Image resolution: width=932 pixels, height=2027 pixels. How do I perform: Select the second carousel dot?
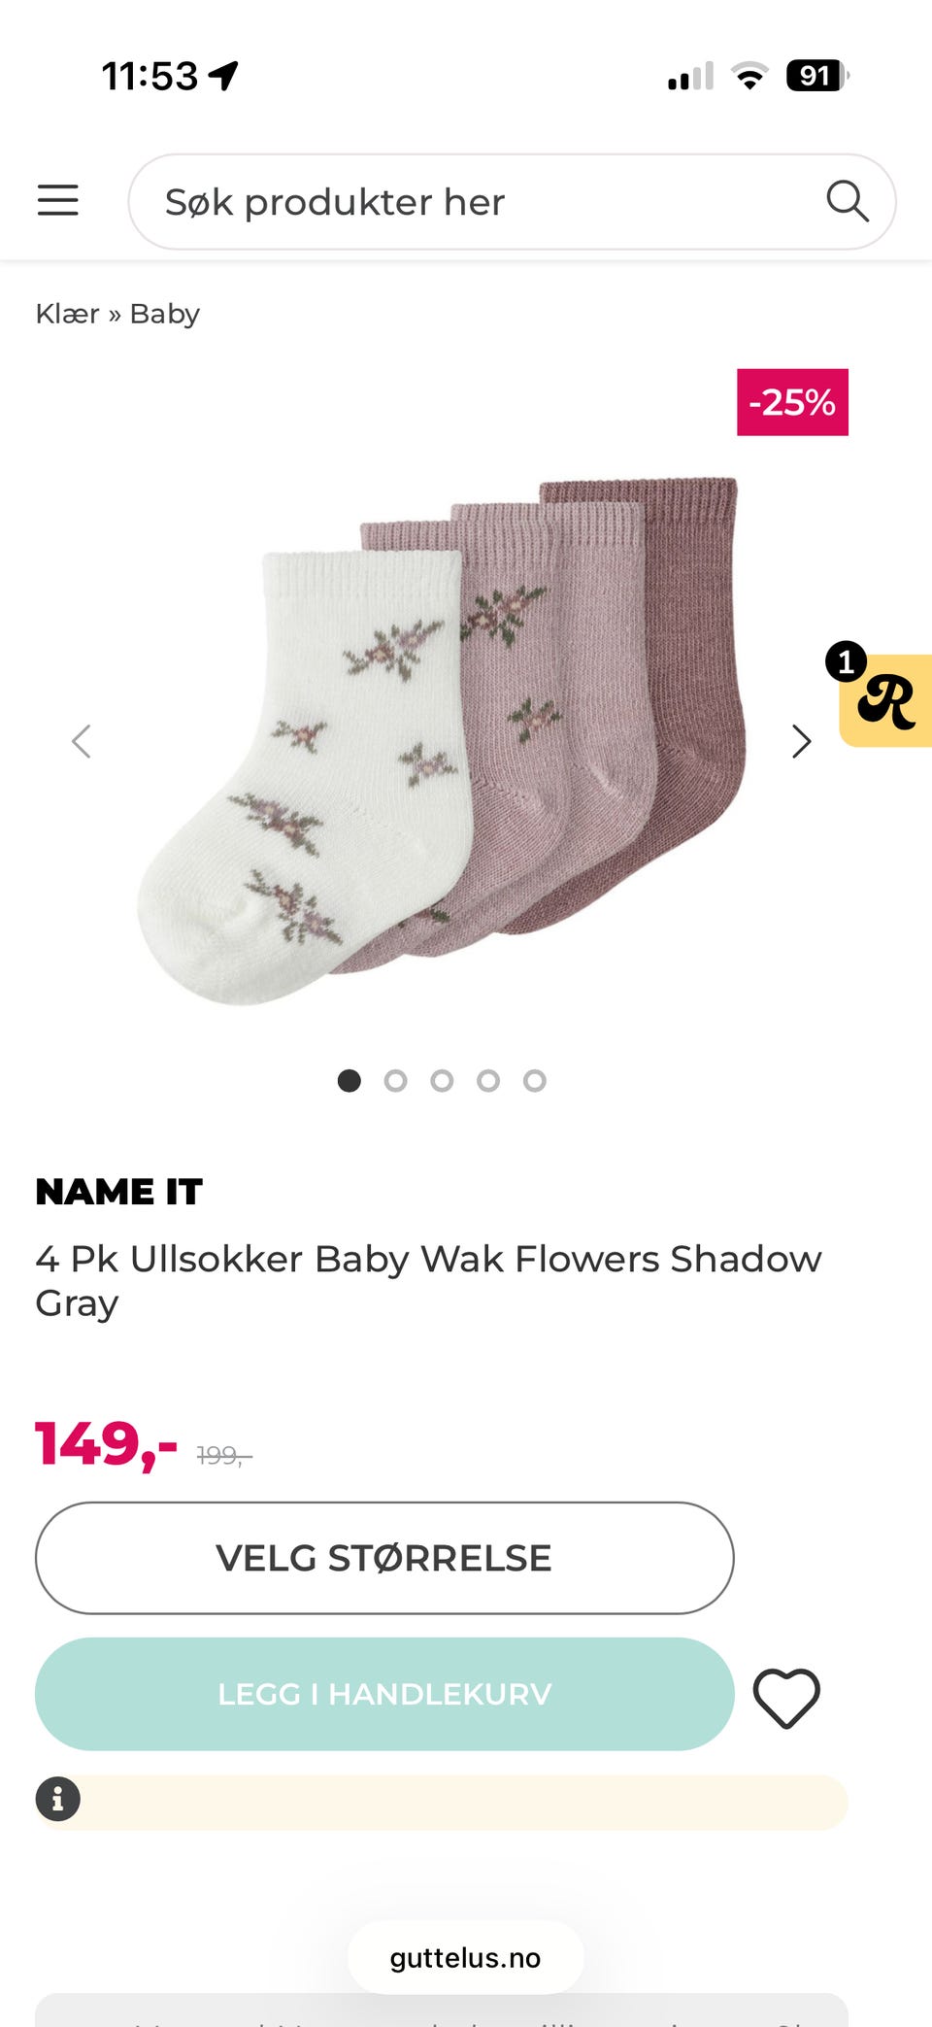click(395, 1080)
